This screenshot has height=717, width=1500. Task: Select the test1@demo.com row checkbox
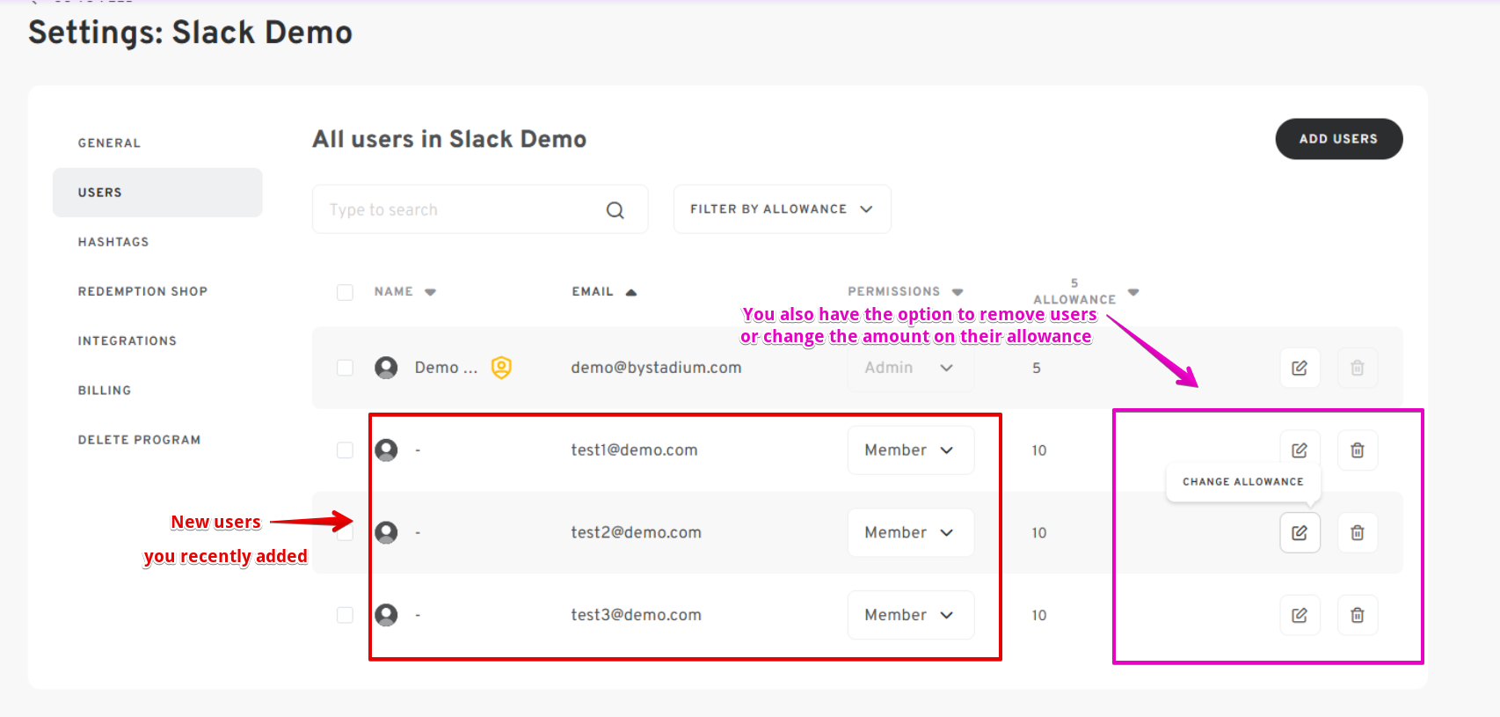pos(345,450)
